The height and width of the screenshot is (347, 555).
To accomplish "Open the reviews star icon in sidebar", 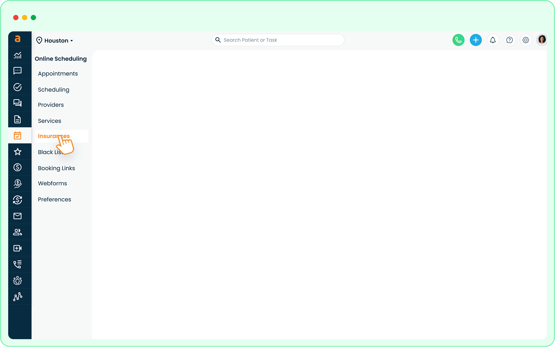I will pos(18,152).
